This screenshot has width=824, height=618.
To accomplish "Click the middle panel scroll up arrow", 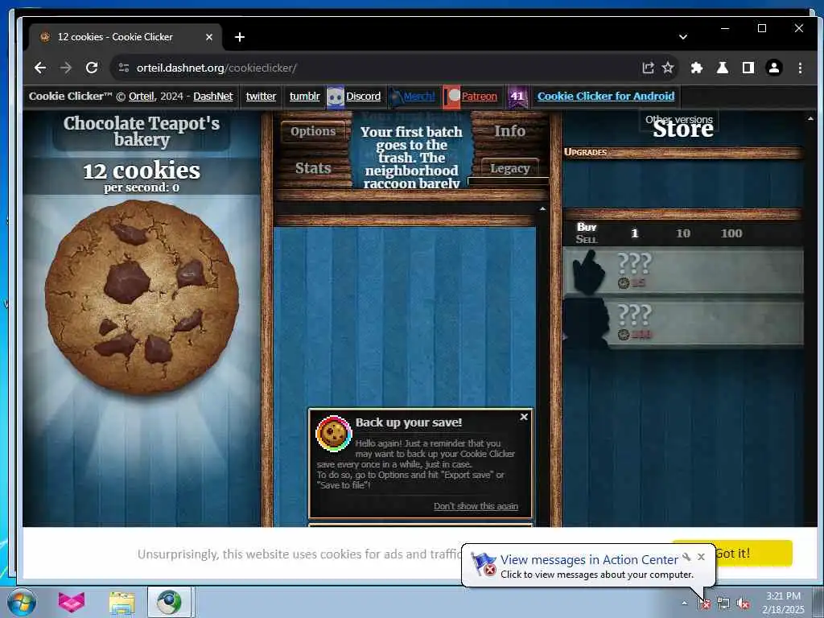I will click(542, 209).
